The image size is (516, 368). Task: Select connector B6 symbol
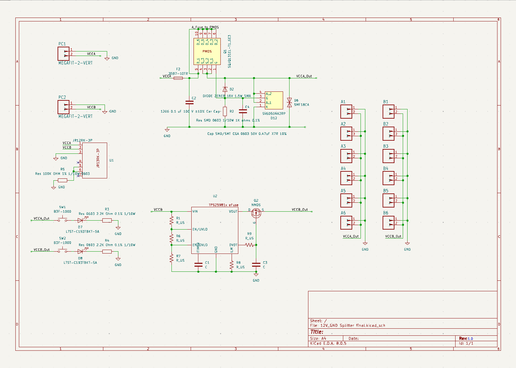pyautogui.click(x=389, y=223)
